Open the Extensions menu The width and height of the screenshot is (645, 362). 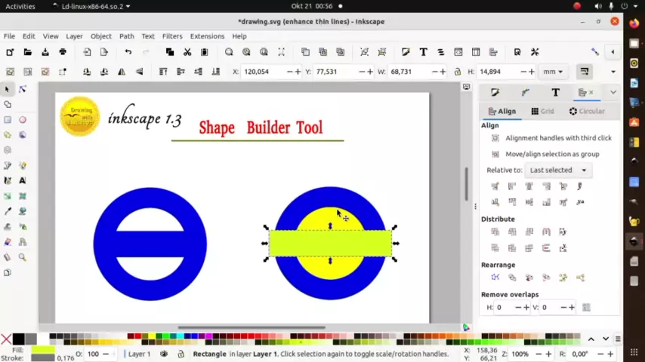click(x=207, y=36)
